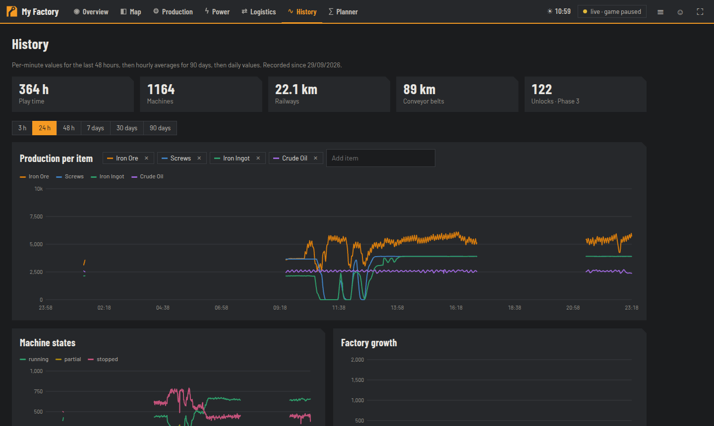This screenshot has height=426, width=714.
Task: Open the hamburger menu icon
Action: point(660,12)
